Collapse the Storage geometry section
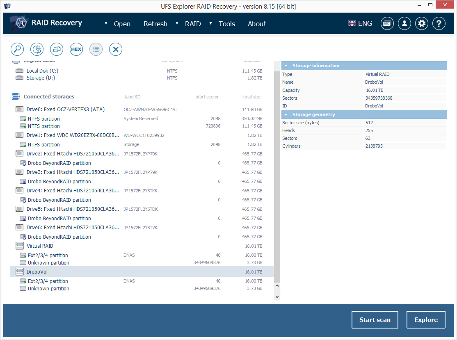Image resolution: width=457 pixels, height=340 pixels. click(x=286, y=114)
